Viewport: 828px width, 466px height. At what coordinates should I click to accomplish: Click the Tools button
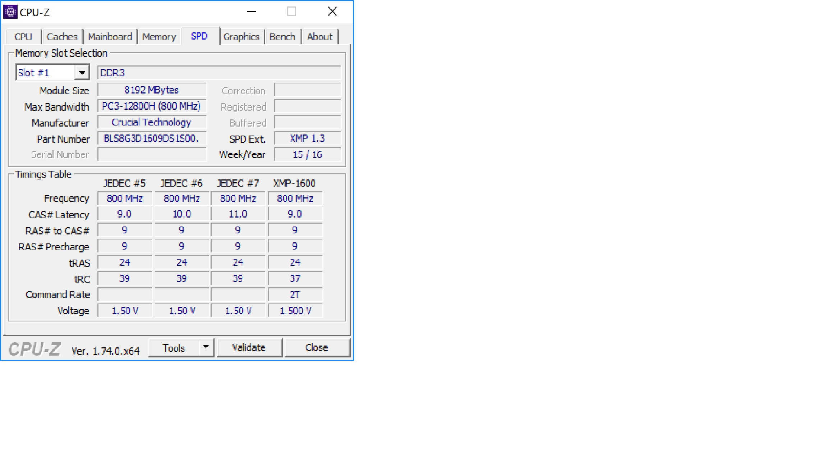coord(174,348)
